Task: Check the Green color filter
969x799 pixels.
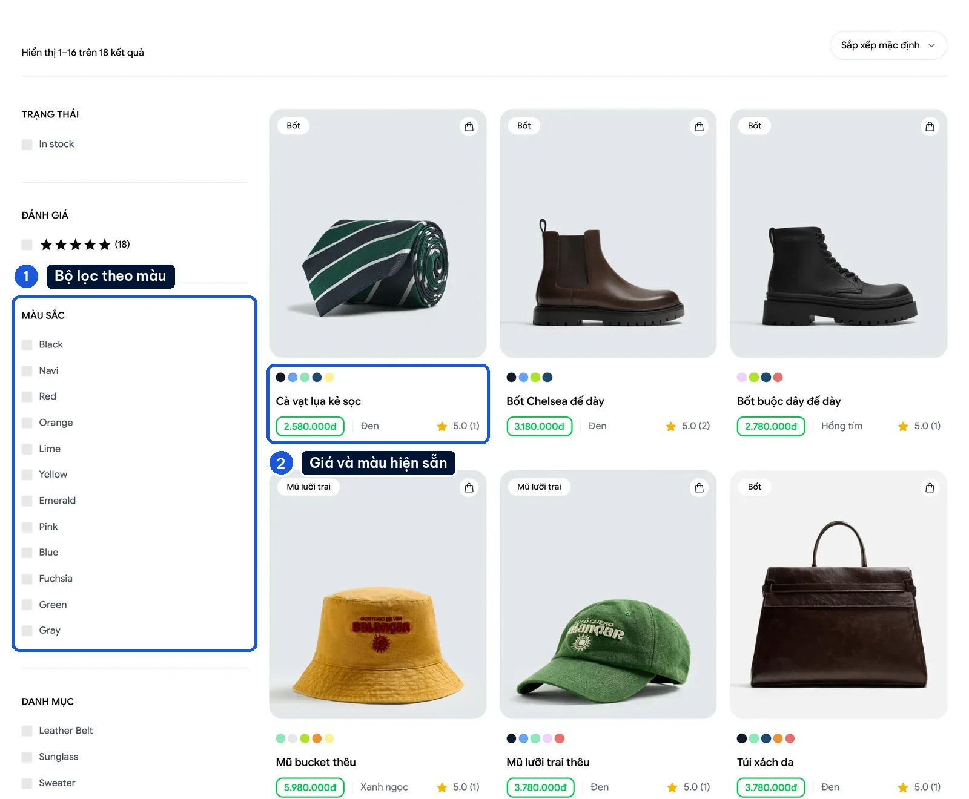Action: point(27,605)
